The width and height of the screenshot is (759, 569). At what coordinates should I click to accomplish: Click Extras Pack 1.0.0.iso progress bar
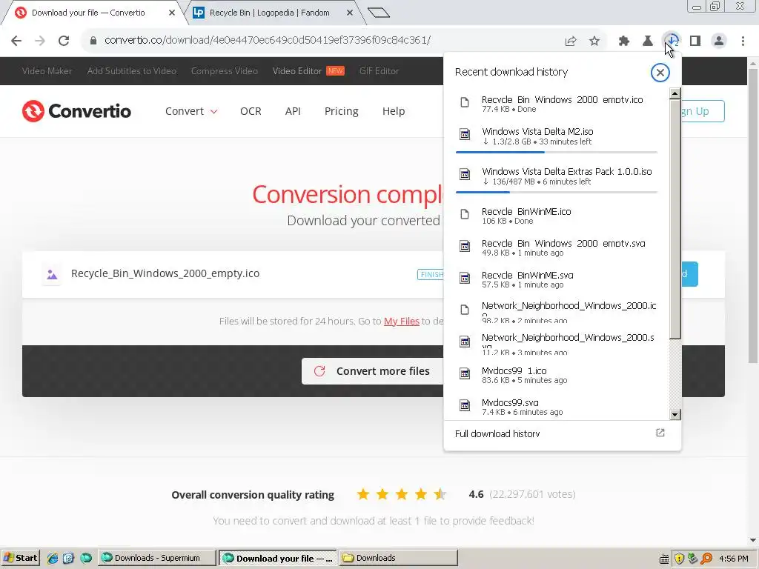coord(557,192)
